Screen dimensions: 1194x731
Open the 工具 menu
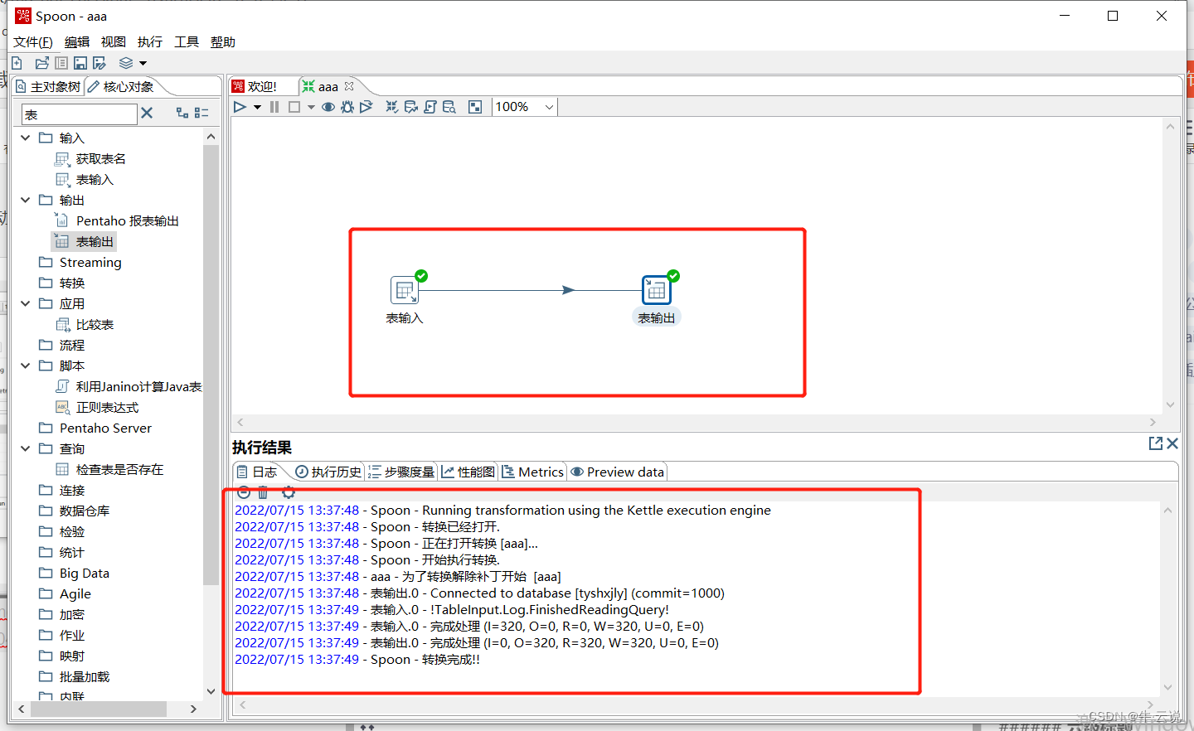click(x=187, y=42)
